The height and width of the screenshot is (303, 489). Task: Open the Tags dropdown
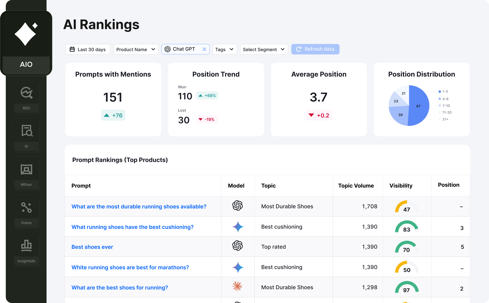tap(224, 49)
